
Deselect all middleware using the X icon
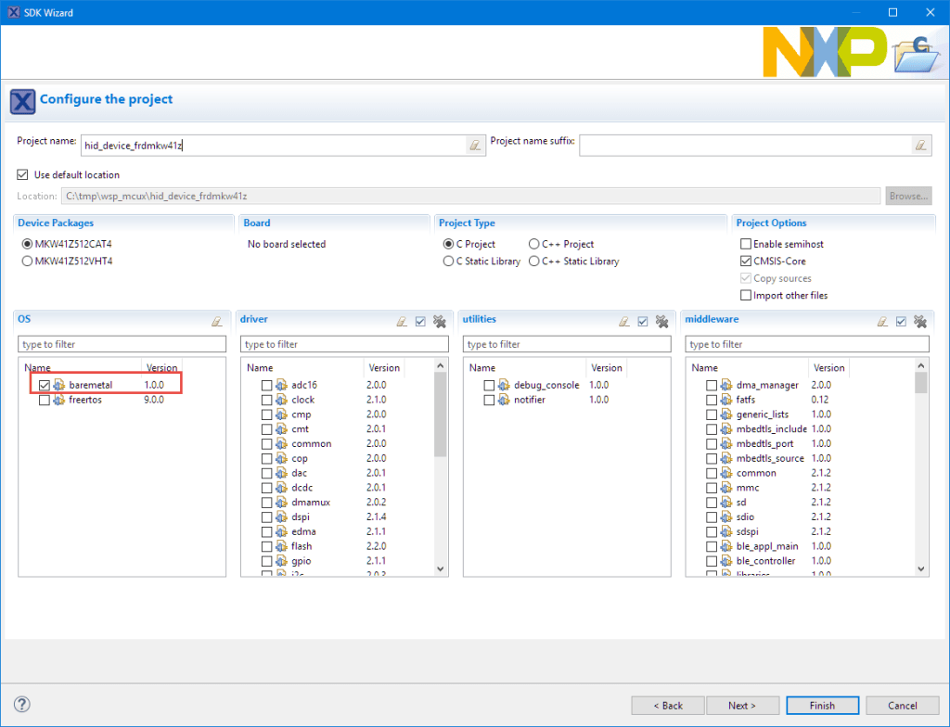[919, 321]
